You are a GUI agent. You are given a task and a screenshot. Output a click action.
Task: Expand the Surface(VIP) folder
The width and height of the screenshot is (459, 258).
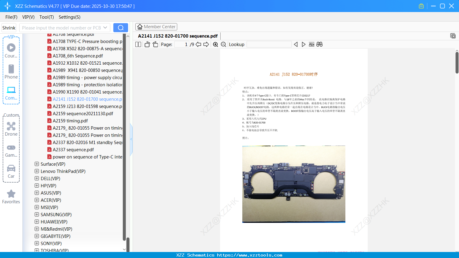tap(37, 164)
